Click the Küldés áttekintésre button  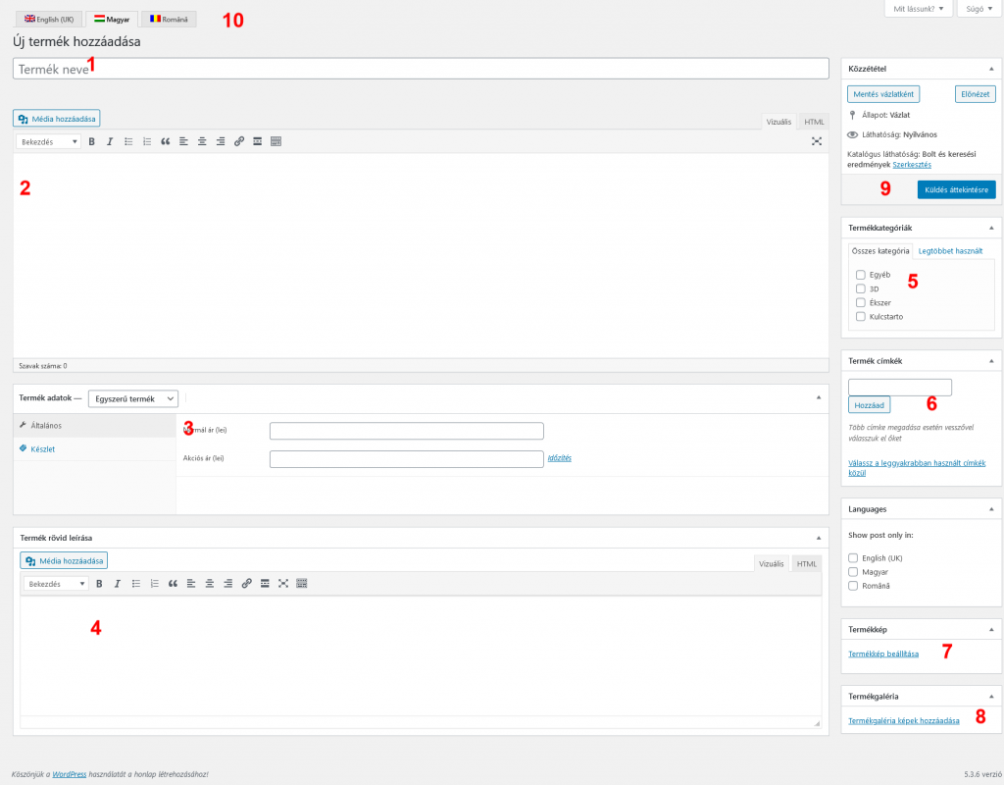957,189
